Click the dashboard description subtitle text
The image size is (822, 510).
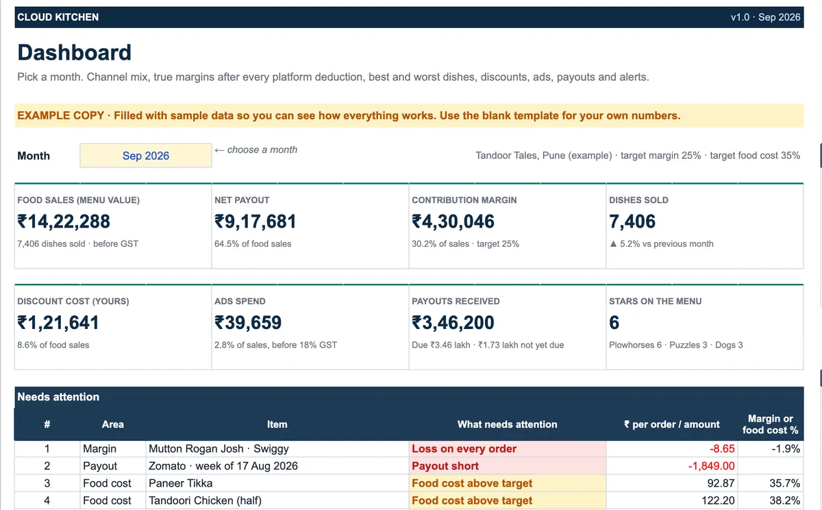click(x=333, y=77)
